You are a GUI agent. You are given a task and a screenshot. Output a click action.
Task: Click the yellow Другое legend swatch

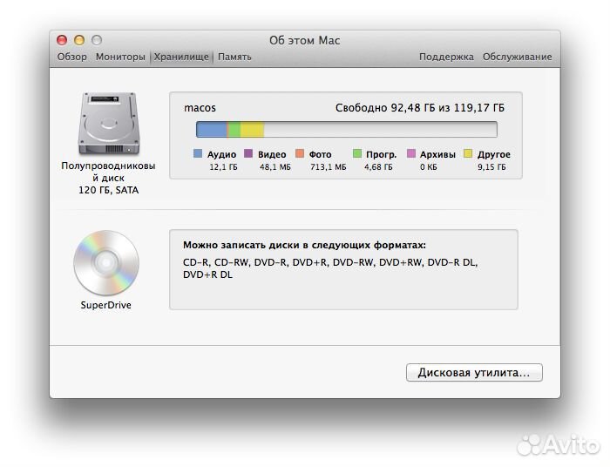[x=468, y=153]
